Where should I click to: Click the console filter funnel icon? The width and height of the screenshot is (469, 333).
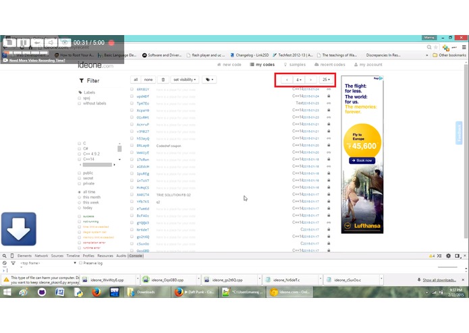(13, 263)
